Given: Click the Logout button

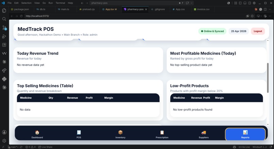Looking at the screenshot, I should point(258,31).
